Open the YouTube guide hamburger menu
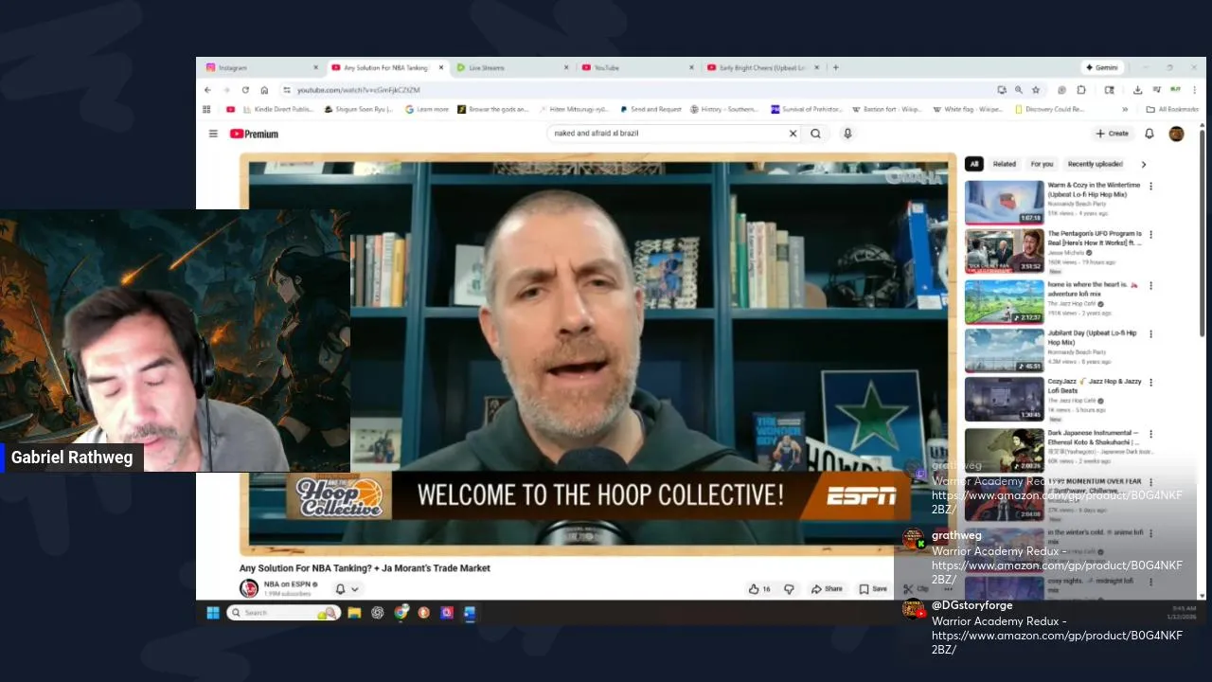1212x682 pixels. pyautogui.click(x=213, y=134)
